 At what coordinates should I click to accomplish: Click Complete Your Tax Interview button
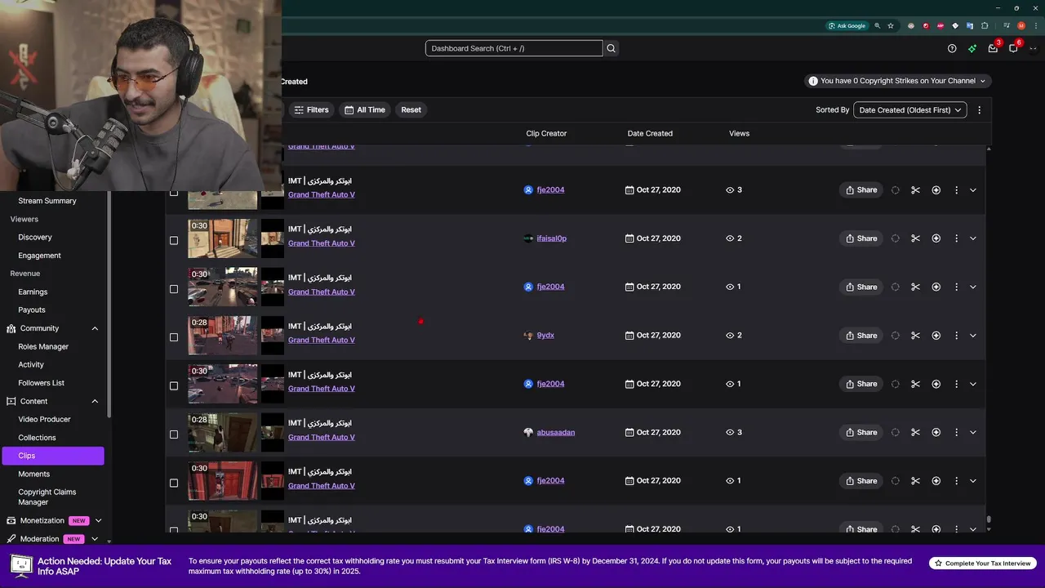[x=983, y=563]
